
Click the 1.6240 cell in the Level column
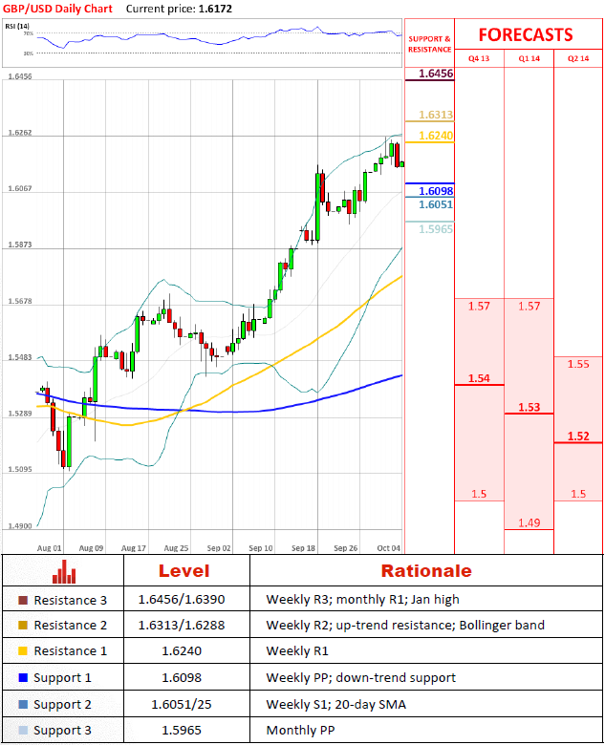click(x=182, y=650)
